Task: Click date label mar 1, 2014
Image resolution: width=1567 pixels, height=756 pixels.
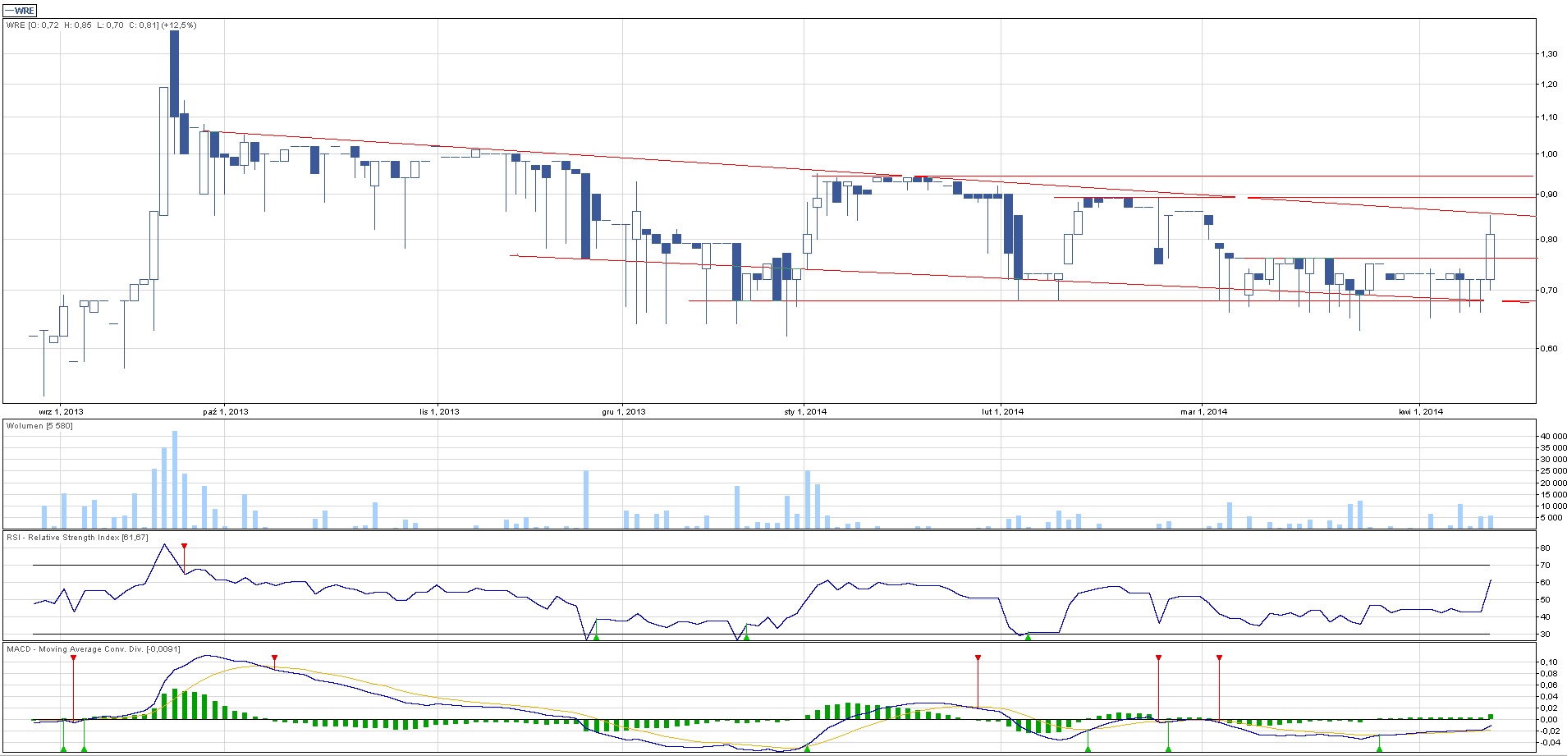Action: pos(1203,412)
